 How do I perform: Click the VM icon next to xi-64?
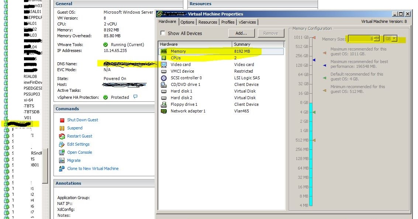pyautogui.click(x=6, y=100)
